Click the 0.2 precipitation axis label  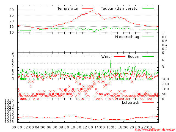(x=165, y=49)
